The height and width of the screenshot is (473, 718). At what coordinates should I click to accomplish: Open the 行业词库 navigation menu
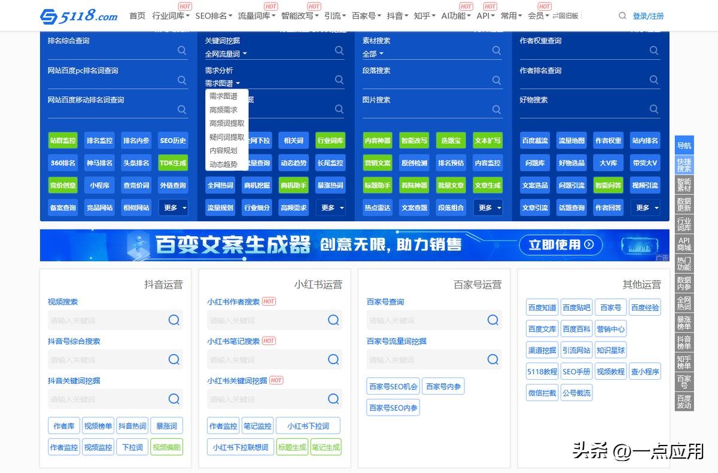(171, 16)
